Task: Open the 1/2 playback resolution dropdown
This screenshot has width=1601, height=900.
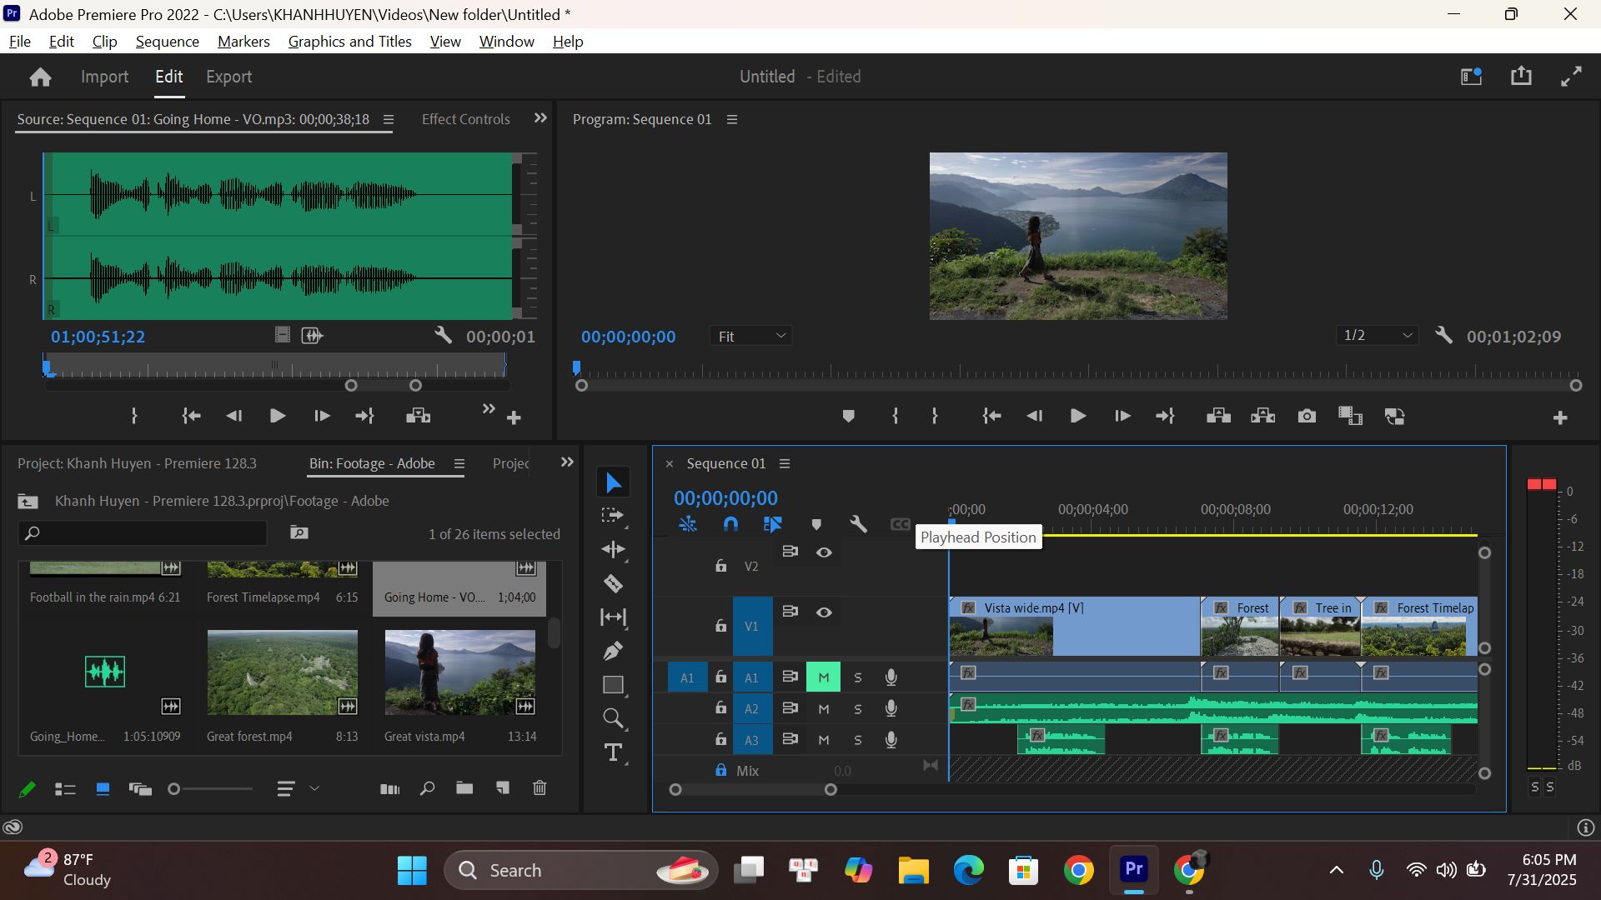Action: (1377, 335)
